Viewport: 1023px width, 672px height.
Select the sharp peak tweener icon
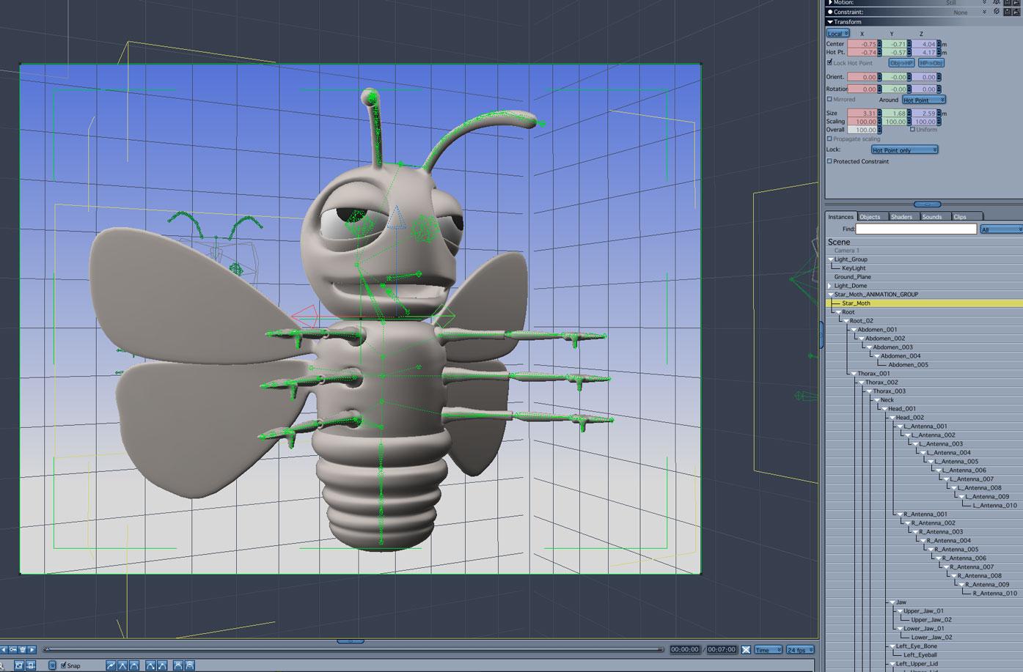122,665
